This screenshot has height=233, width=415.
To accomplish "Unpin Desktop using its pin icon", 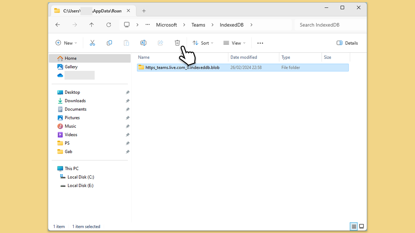I will tap(128, 93).
